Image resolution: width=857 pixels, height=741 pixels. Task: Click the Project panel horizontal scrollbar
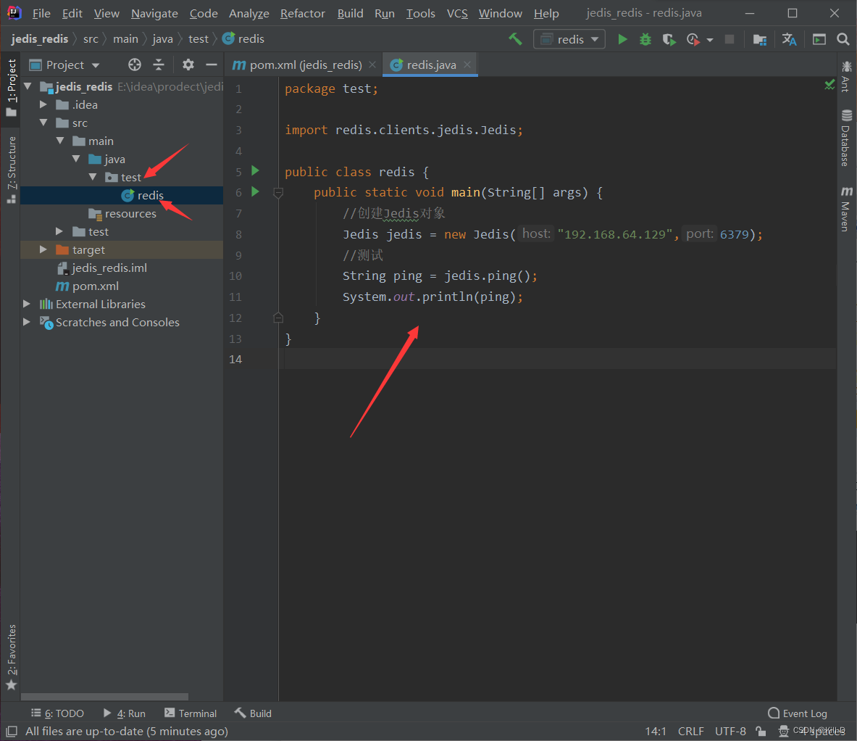[104, 697]
